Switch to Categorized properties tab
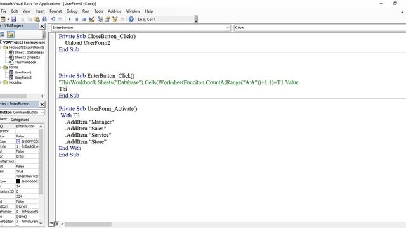 pos(20,120)
